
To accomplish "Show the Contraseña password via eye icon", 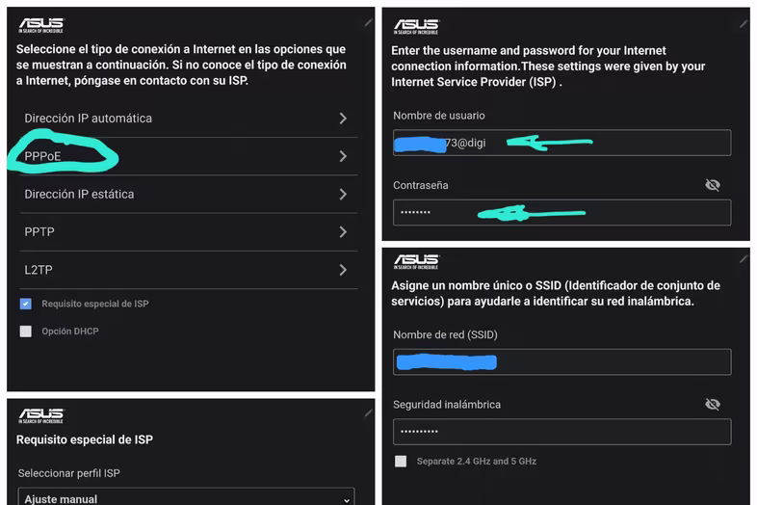I will click(713, 185).
